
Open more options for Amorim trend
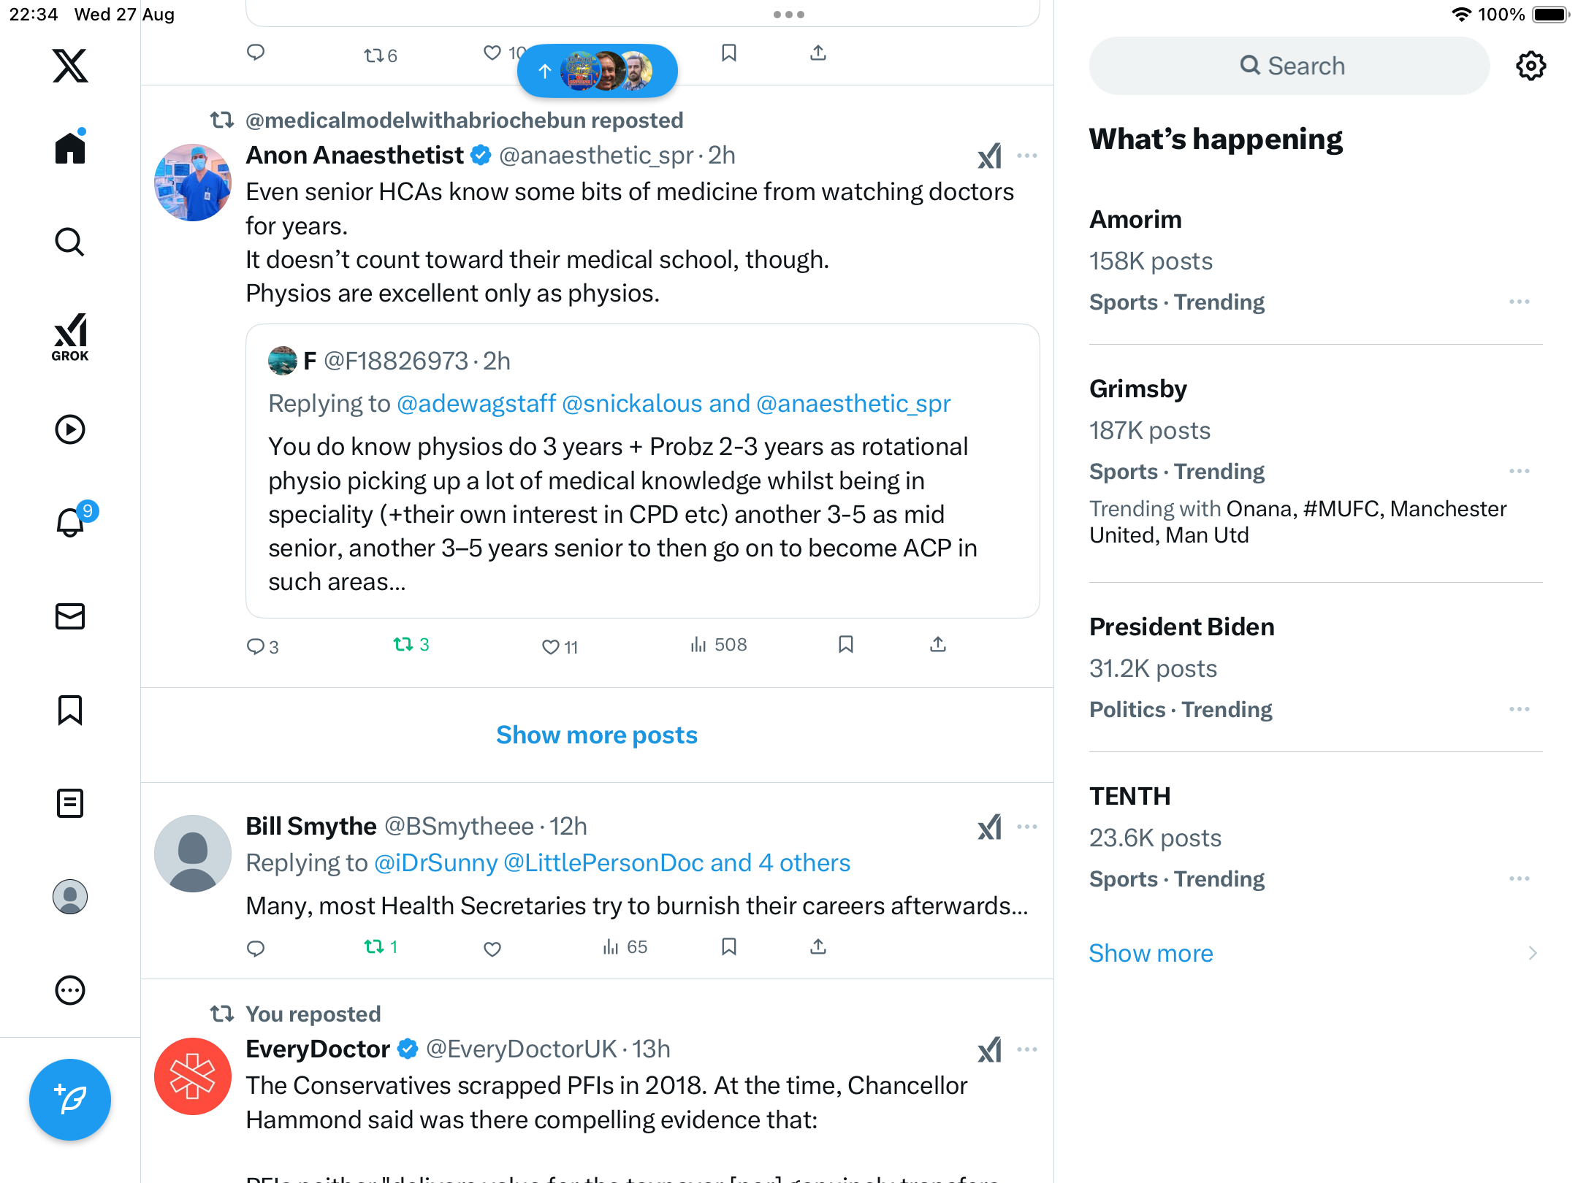[x=1519, y=302]
